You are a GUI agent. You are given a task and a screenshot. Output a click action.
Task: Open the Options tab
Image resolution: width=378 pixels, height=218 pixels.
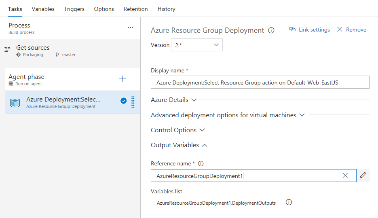[104, 9]
